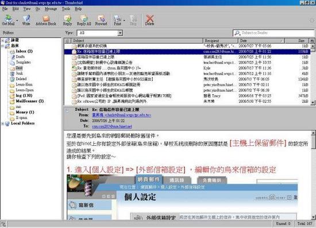Open the Message menu
Image resolution: width=316 pixels, height=228 pixels.
pyautogui.click(x=51, y=9)
